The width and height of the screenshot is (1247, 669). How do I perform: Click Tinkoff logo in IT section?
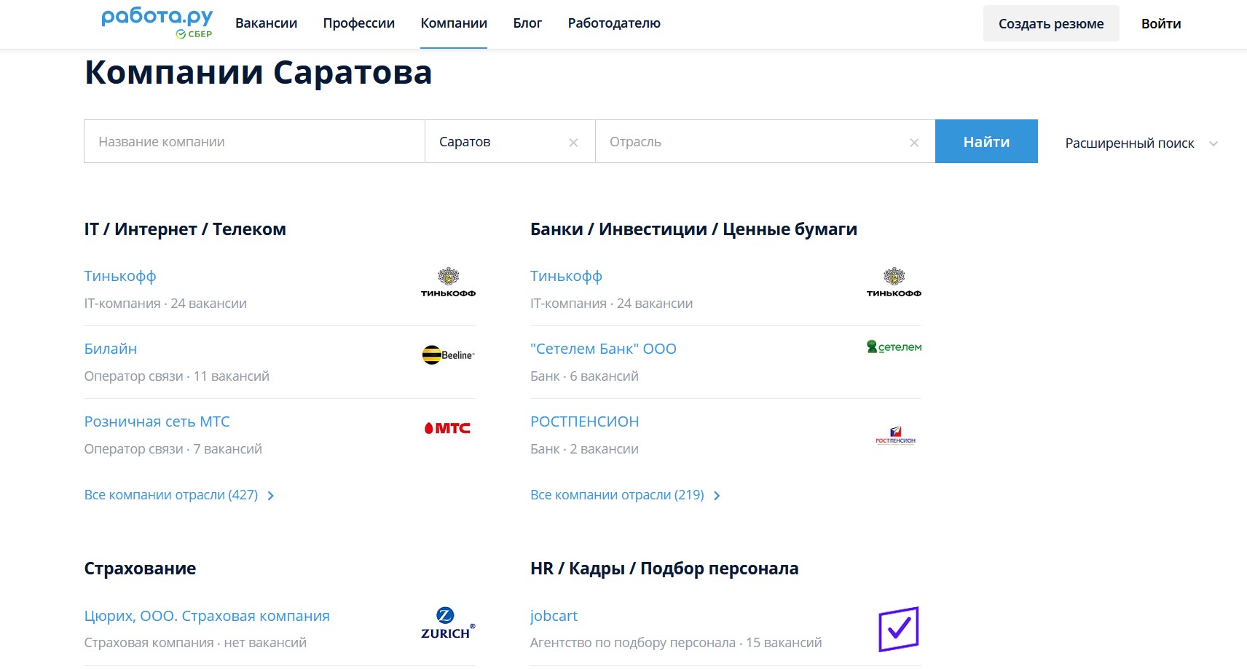tap(448, 282)
